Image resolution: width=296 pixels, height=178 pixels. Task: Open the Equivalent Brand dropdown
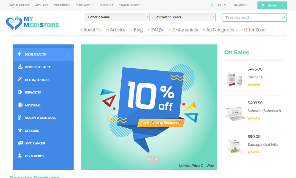(x=183, y=17)
